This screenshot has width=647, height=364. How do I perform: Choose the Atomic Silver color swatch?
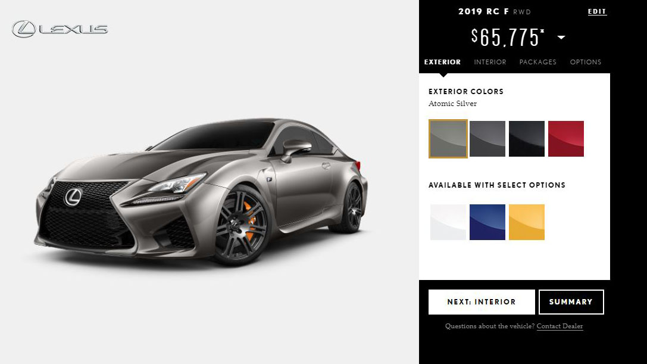tap(448, 139)
